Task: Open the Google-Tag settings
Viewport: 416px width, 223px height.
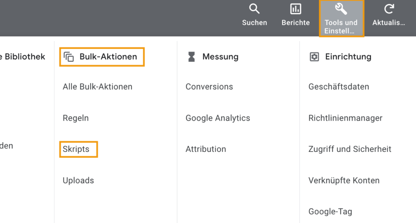Action: [x=330, y=212]
